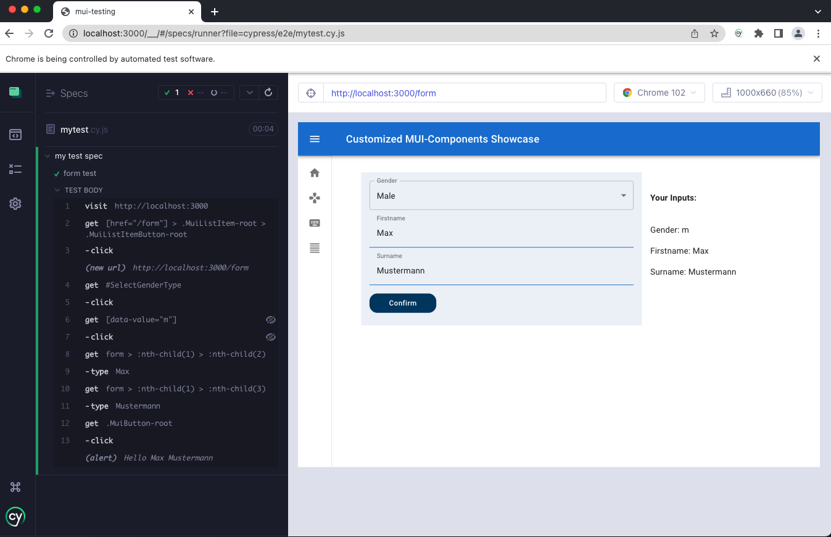Bookmark this page with the star
Image resolution: width=831 pixels, height=537 pixels.
714,33
